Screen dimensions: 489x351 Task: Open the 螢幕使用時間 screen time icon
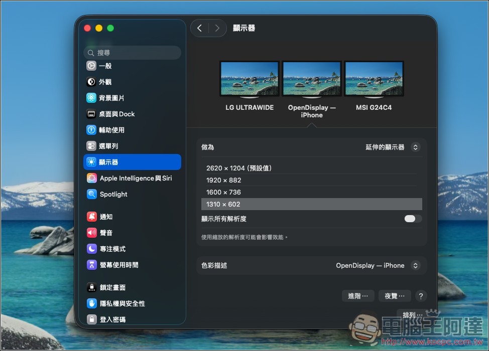point(92,265)
